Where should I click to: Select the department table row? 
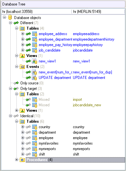pos(47,132)
